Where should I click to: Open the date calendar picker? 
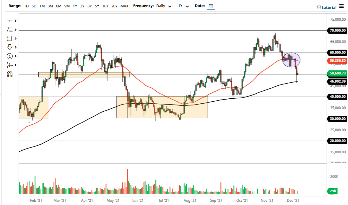(x=211, y=6)
